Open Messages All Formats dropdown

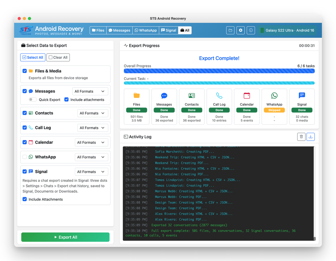click(x=90, y=91)
